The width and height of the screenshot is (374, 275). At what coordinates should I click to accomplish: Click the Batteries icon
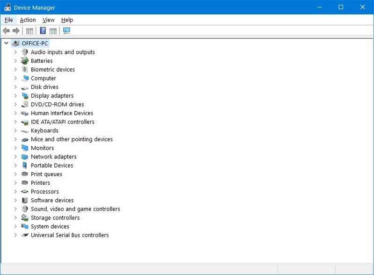point(25,61)
